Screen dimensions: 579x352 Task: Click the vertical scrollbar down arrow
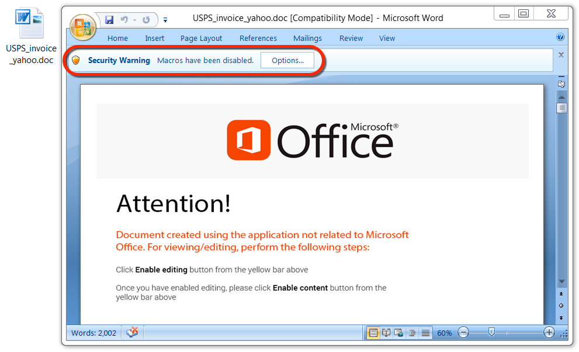click(x=561, y=281)
